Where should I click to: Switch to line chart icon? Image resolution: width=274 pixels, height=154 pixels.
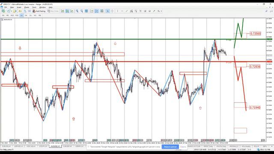pos(71,11)
